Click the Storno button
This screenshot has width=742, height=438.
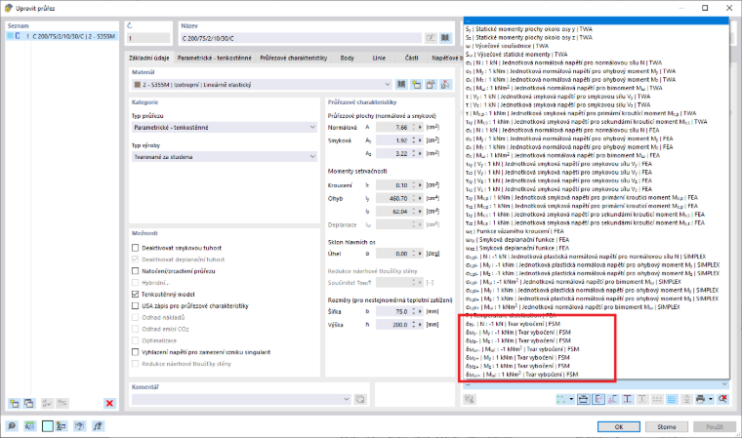pos(666,426)
